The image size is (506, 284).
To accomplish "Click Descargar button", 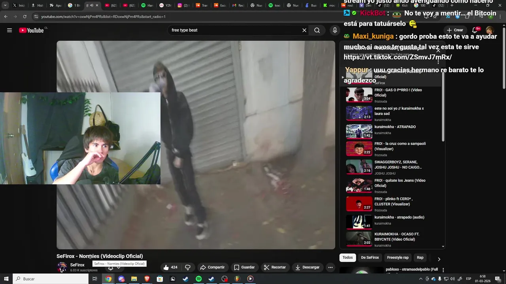I will click(307, 267).
